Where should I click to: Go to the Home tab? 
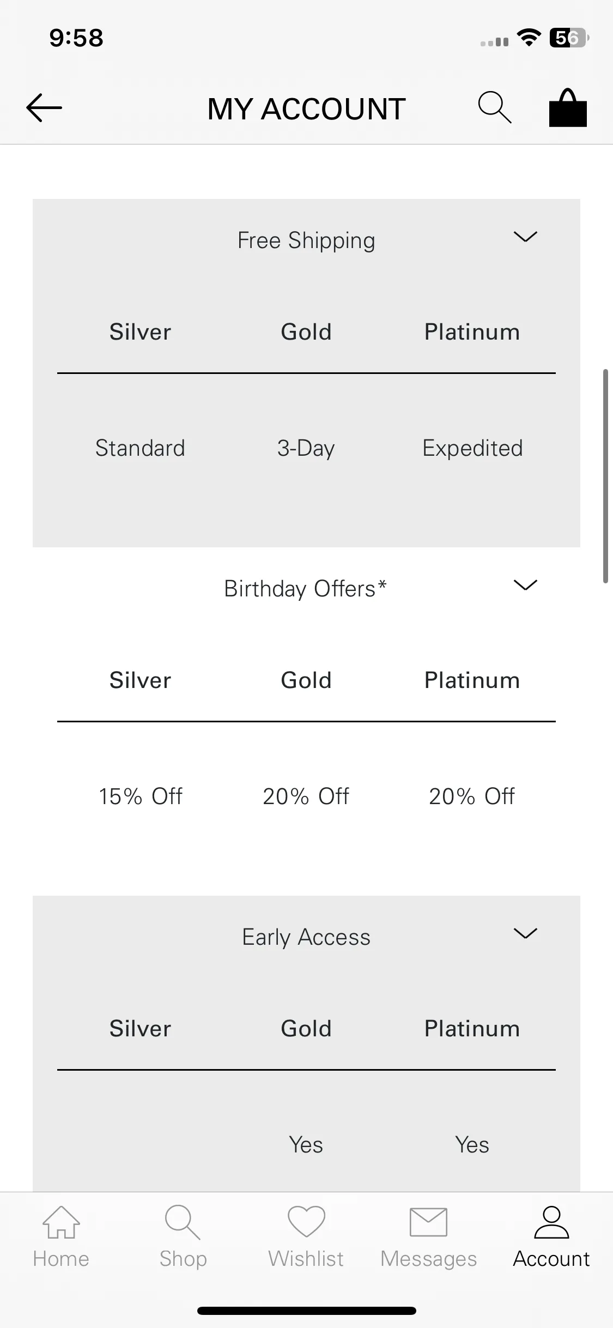pos(61,1238)
